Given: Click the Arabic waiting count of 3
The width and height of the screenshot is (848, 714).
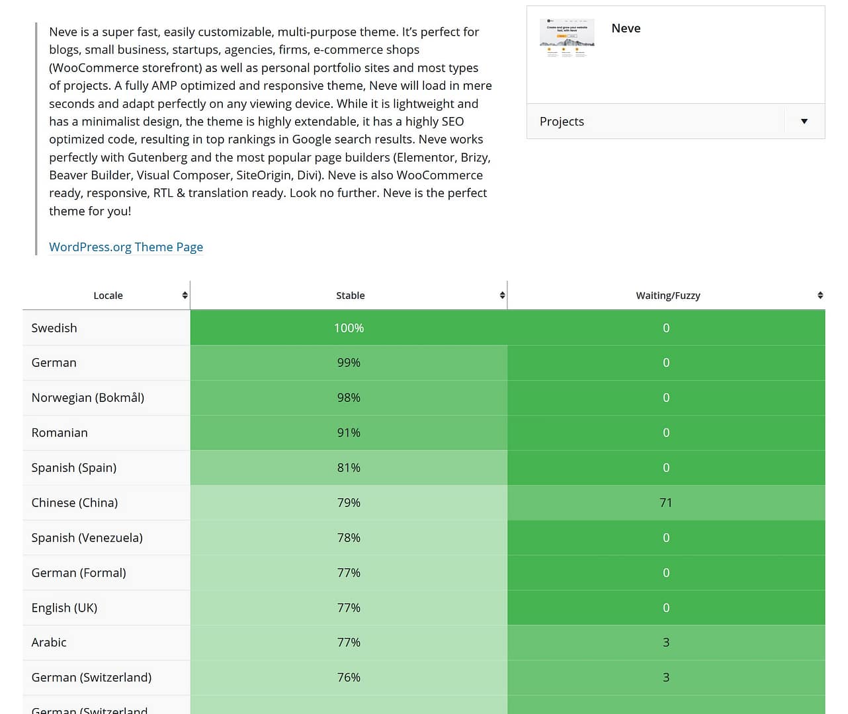Looking at the screenshot, I should pyautogui.click(x=665, y=643).
